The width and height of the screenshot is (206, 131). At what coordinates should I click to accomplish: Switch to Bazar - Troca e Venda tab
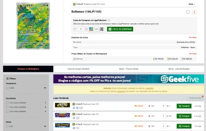coord(129,69)
